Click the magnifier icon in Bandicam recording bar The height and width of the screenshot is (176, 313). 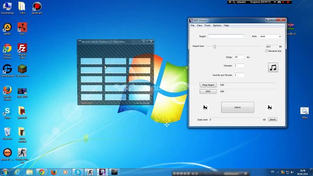[234, 2]
